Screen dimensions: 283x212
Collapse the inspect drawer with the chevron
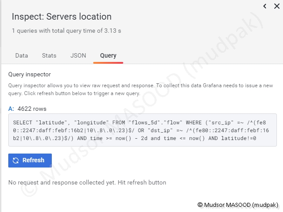tap(265, 6)
